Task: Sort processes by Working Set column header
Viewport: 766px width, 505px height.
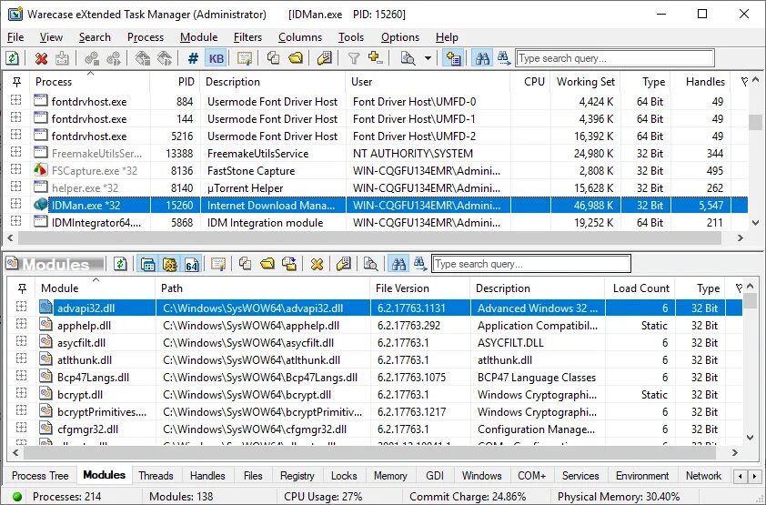Action: 585,82
